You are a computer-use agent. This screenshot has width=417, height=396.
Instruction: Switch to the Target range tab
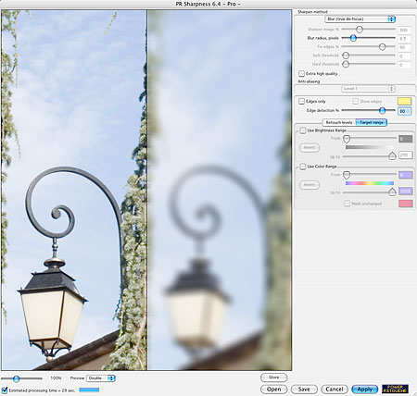[372, 122]
